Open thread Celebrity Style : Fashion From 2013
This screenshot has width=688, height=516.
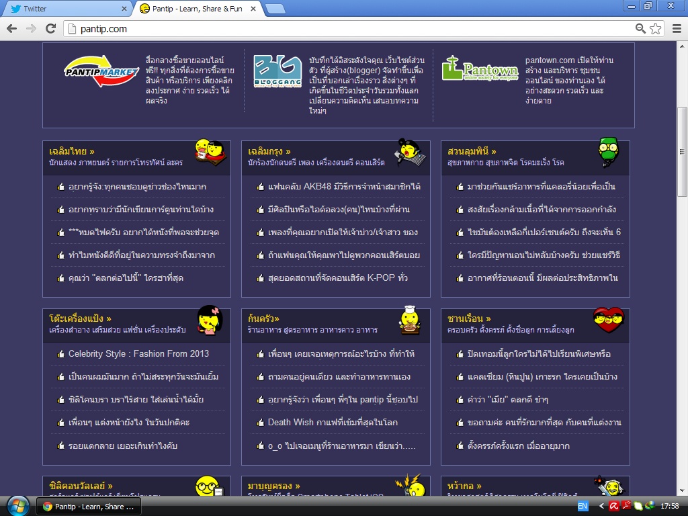point(138,353)
